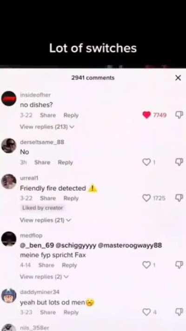Tap heart on daddyminer34's comment
Image resolution: width=186 pixels, height=331 pixels.
click(146, 312)
